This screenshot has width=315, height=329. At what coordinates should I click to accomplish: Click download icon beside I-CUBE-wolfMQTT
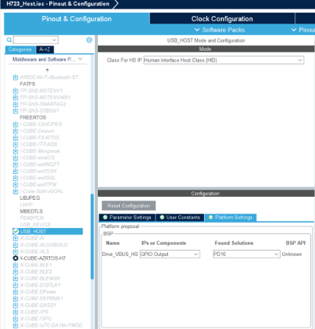click(x=15, y=164)
